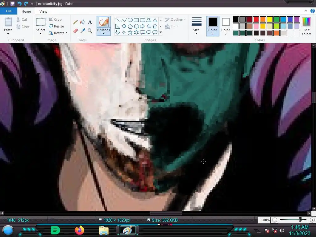Choose the Oval shape
Viewport: 316px width, 237px height.
pyautogui.click(x=130, y=20)
